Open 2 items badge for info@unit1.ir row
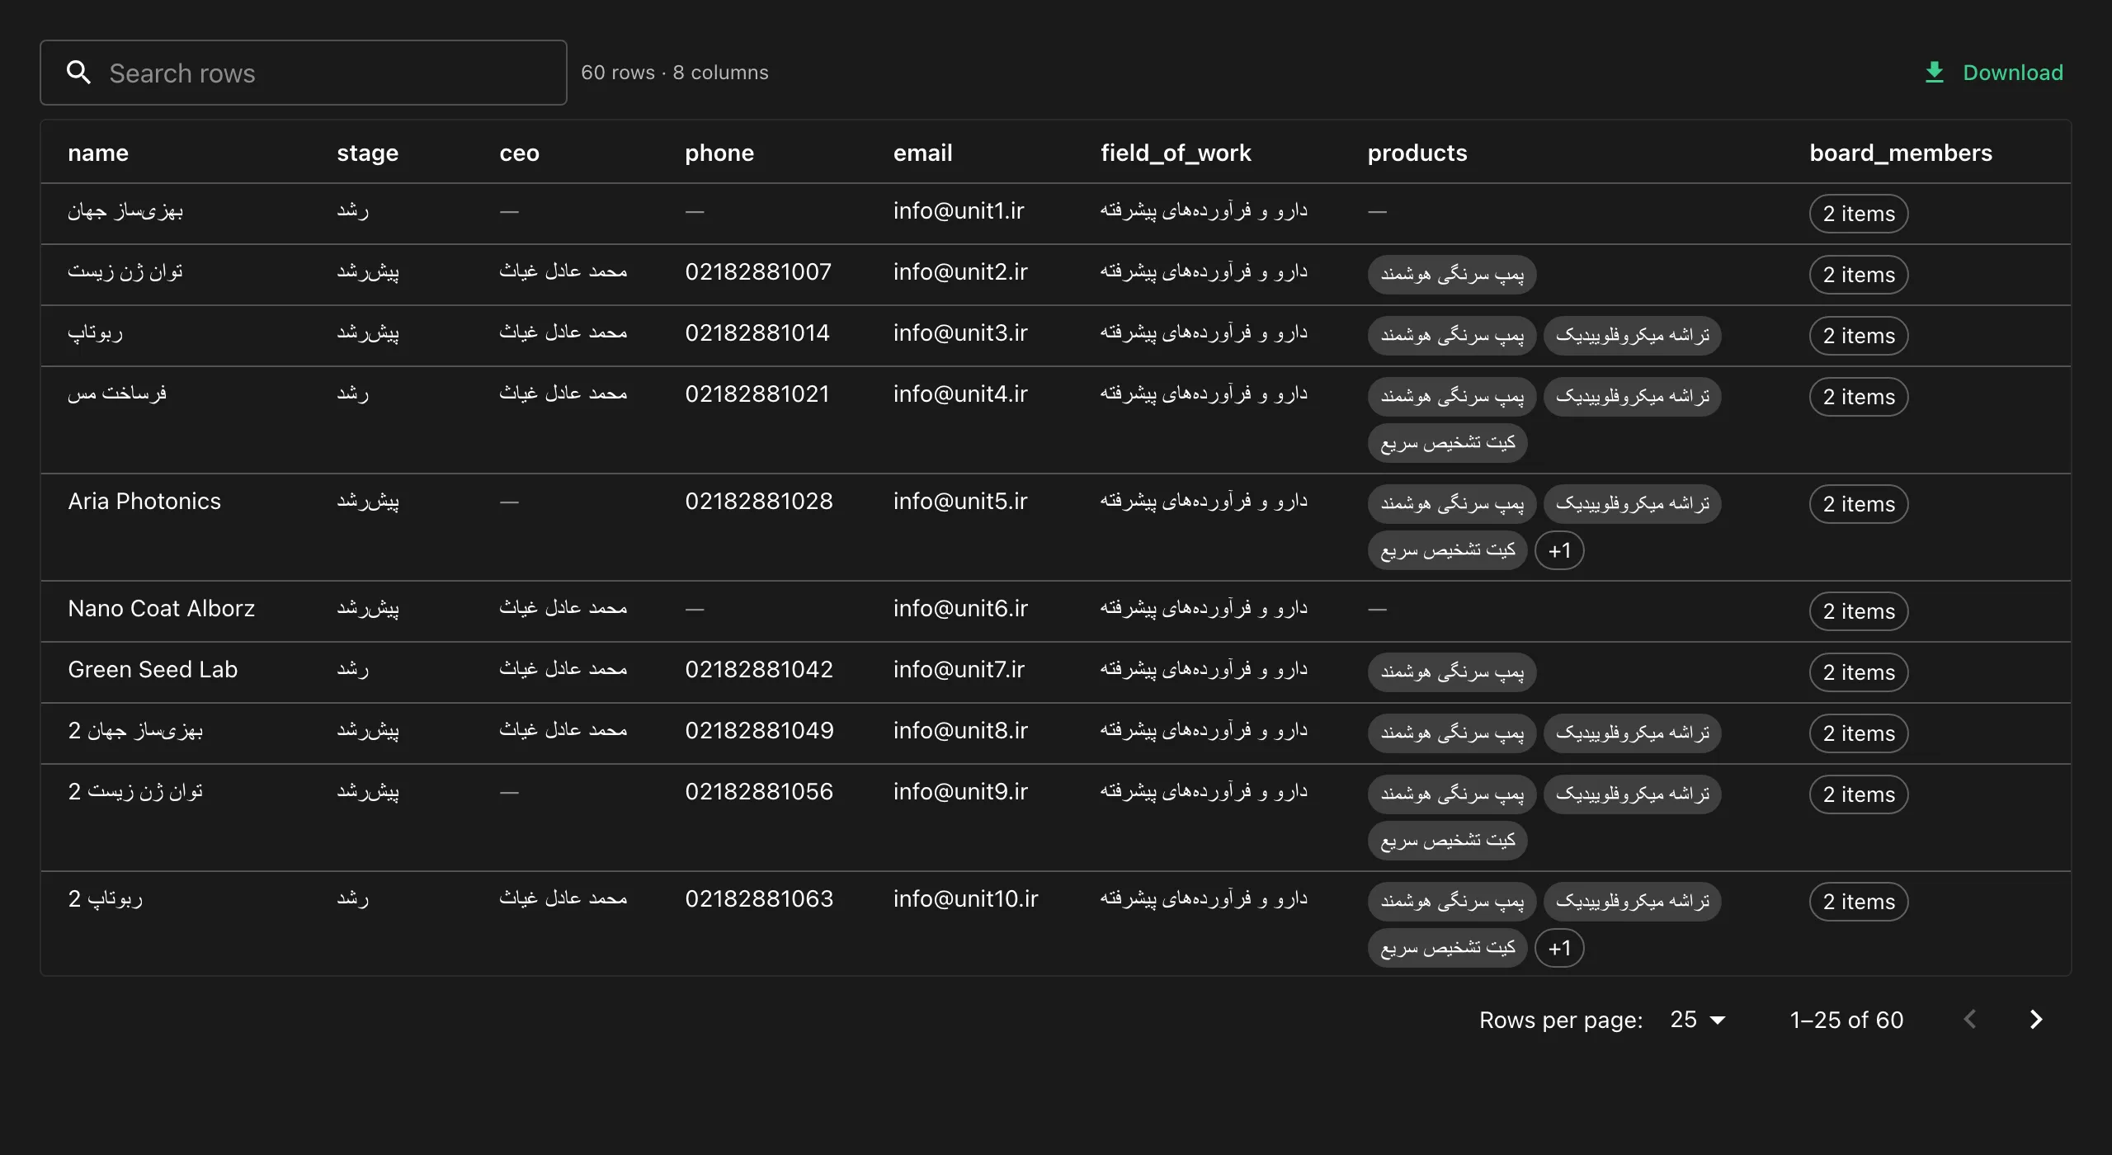Screen dimensions: 2112x1155 [1859, 214]
